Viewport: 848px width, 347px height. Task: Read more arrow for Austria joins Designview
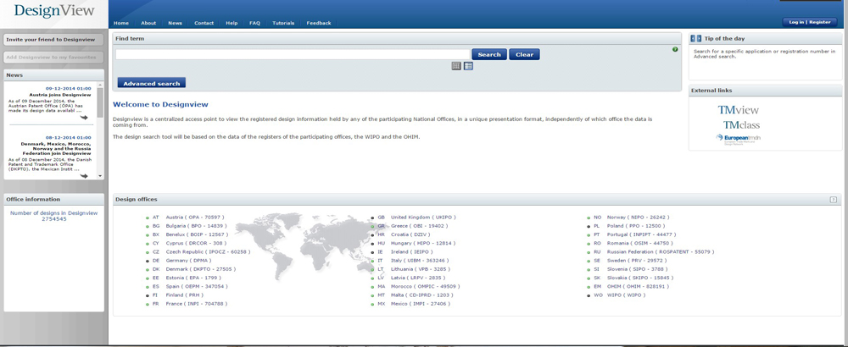pos(83,117)
